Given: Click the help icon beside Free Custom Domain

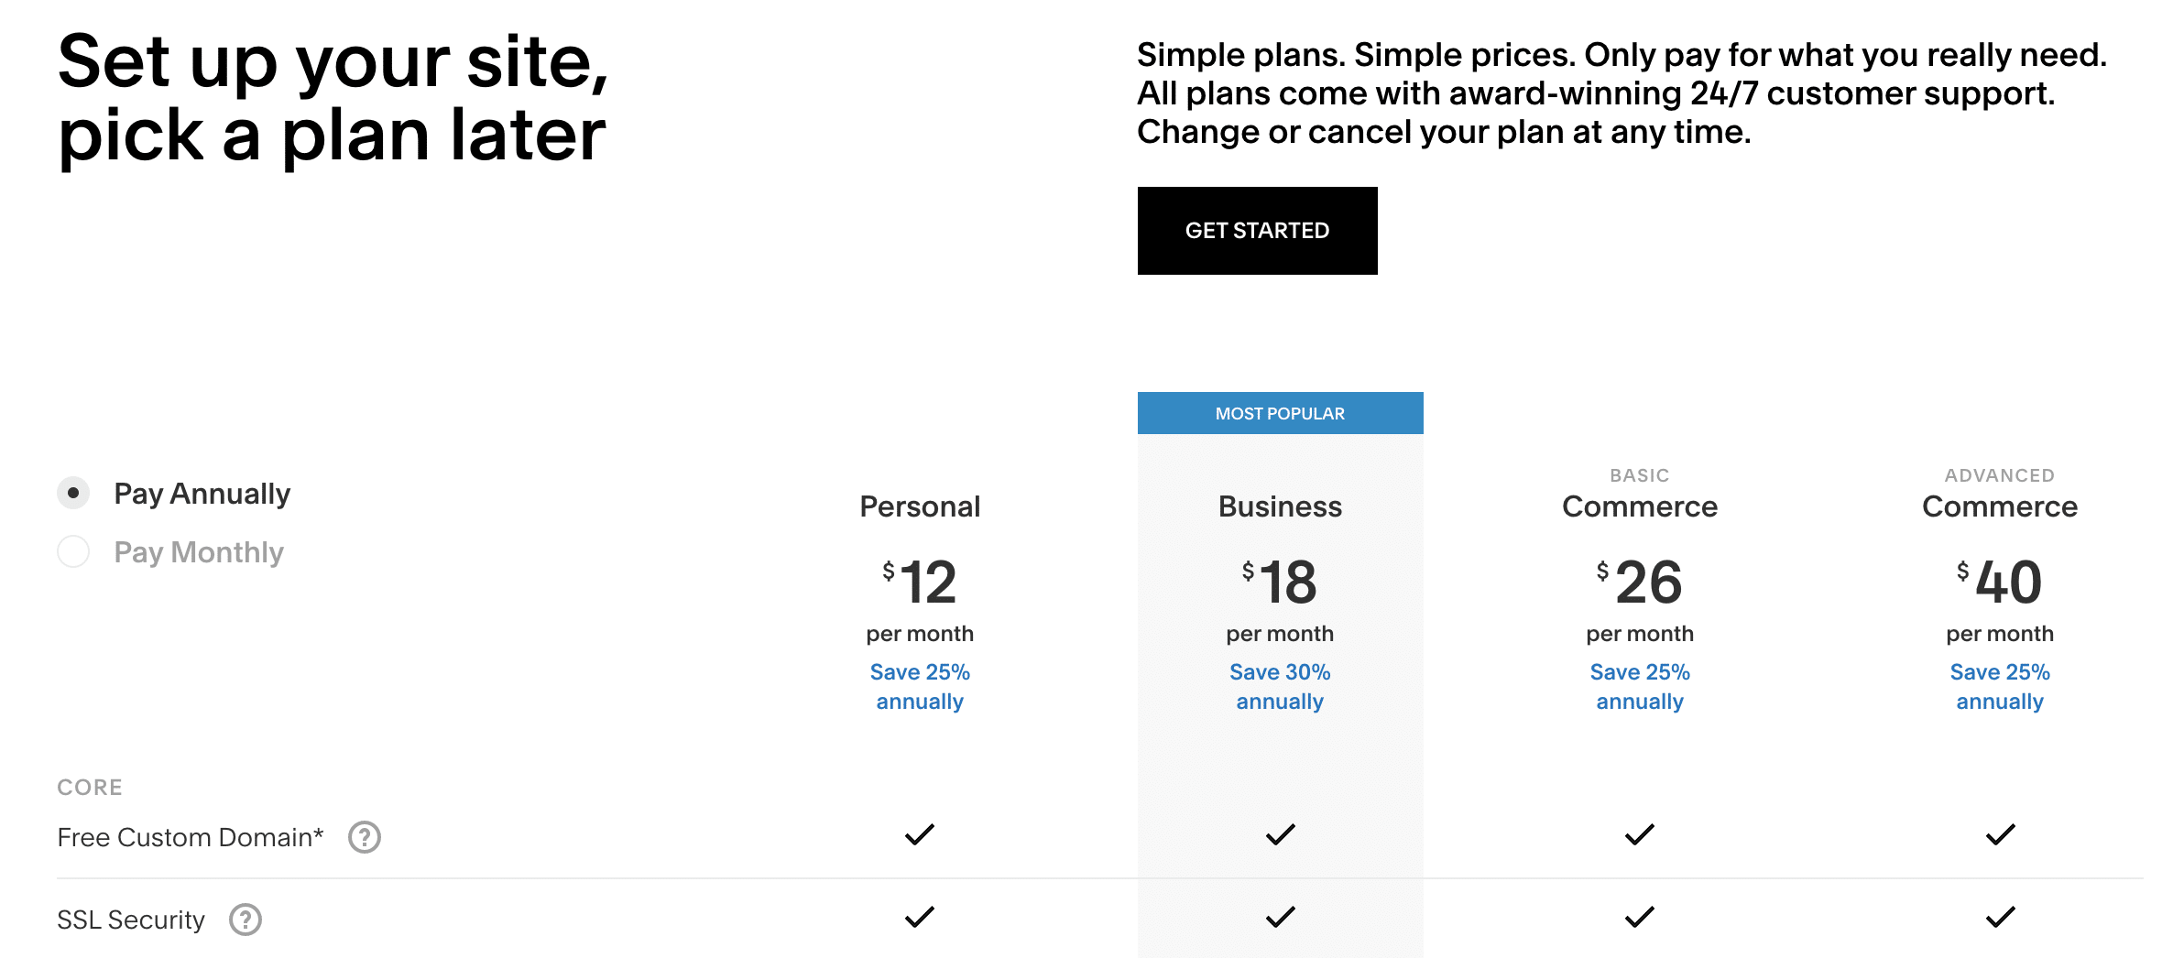Looking at the screenshot, I should pos(365,837).
